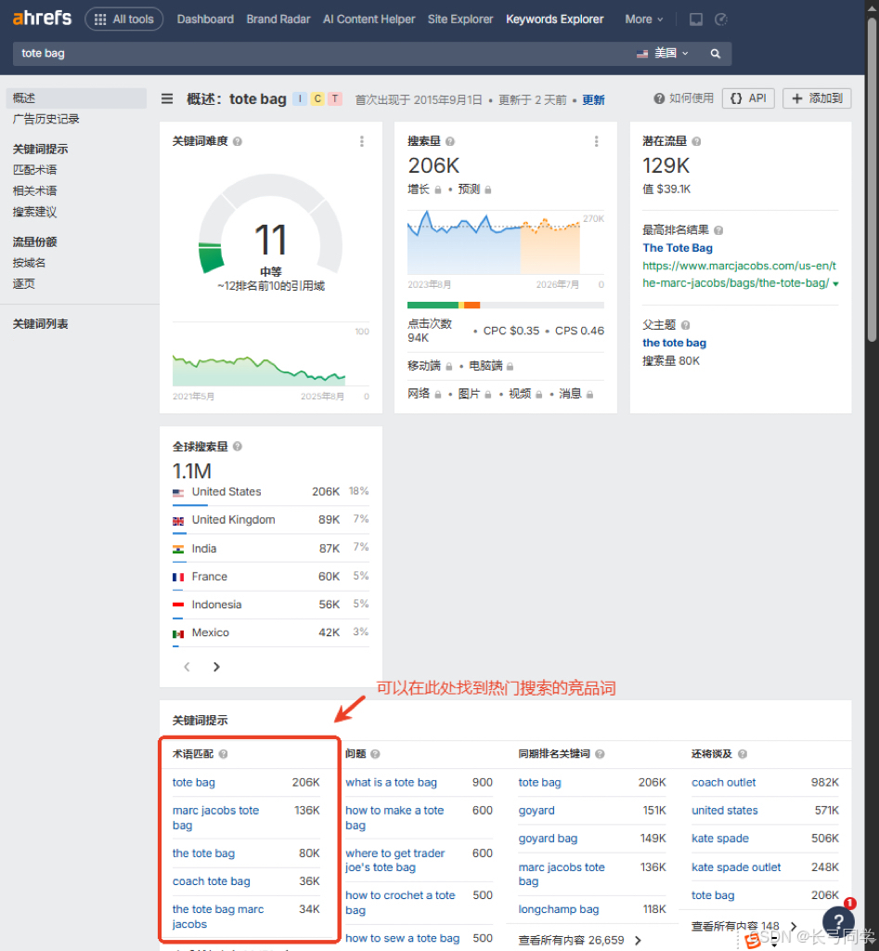879x951 pixels.
Task: Open 'kate spade outlet' keyword link
Action: [x=736, y=867]
